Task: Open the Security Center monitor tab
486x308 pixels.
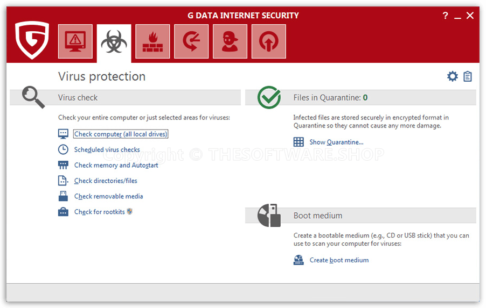Action: pyautogui.click(x=75, y=41)
